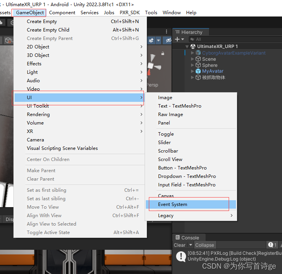Expand the Rendering submenu

click(80, 115)
